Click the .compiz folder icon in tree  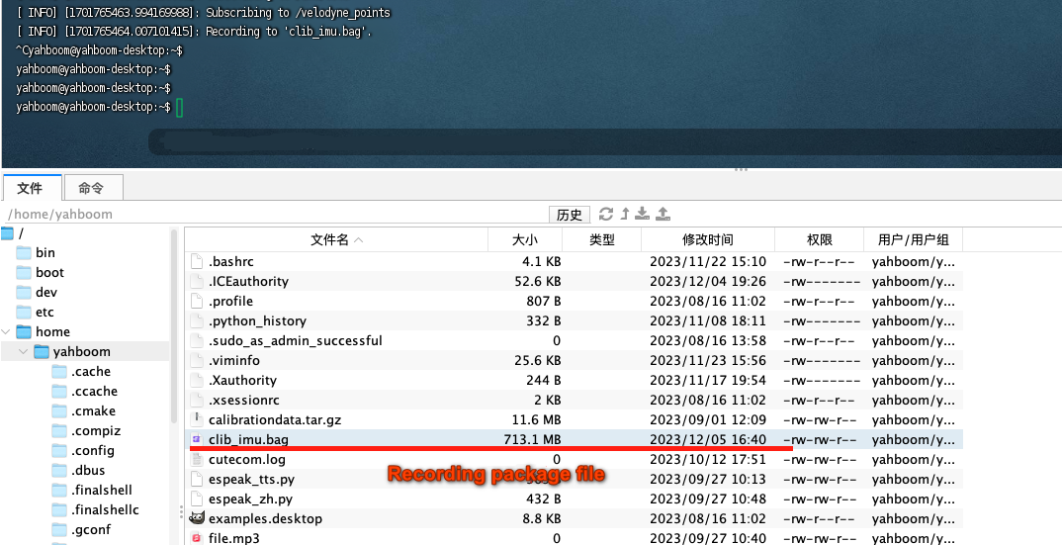[x=59, y=430]
